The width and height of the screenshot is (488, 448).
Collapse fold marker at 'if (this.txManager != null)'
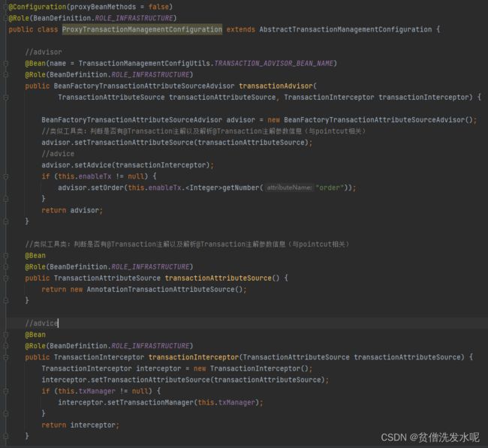[x=5, y=392]
